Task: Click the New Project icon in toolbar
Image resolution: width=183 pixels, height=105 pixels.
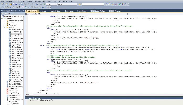Action: 2,4
